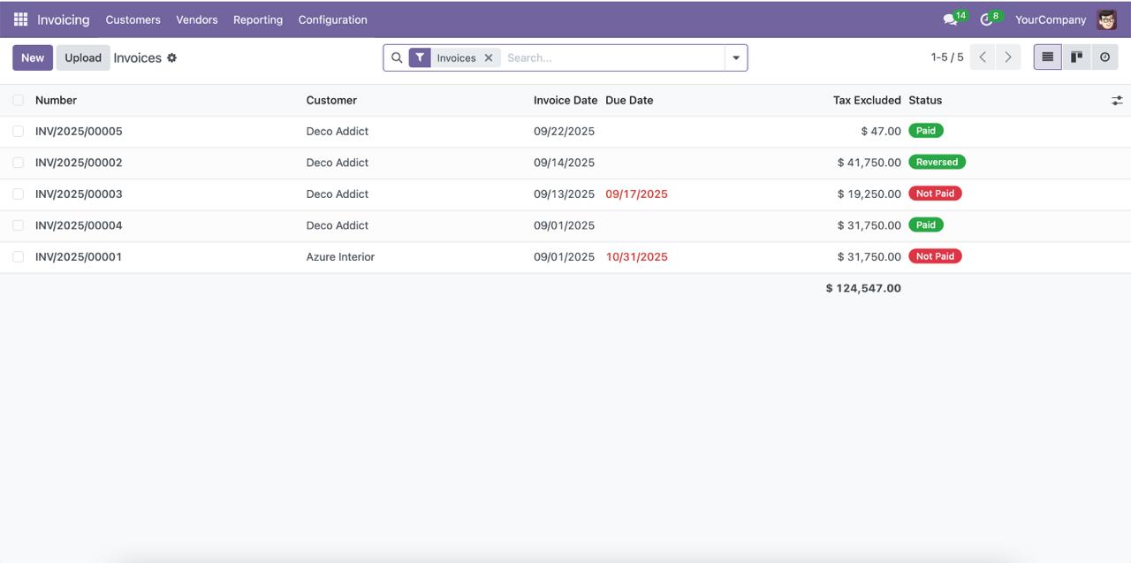Image resolution: width=1131 pixels, height=563 pixels.
Task: Switch to list view
Action: (x=1048, y=57)
